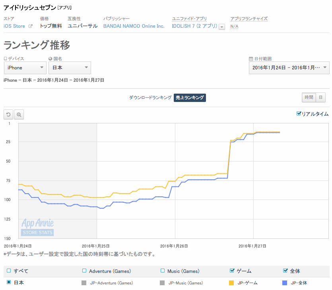Check the すべて checkbox

click(x=9, y=271)
